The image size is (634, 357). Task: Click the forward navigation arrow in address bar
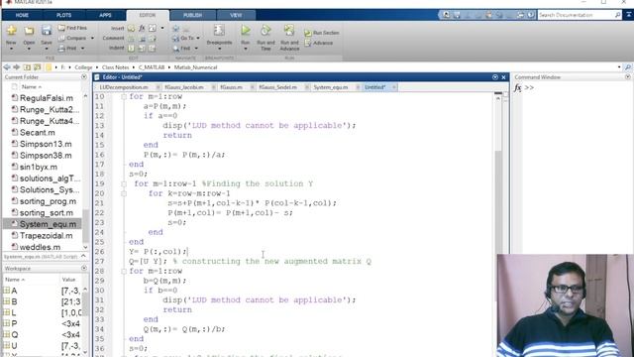(x=16, y=67)
